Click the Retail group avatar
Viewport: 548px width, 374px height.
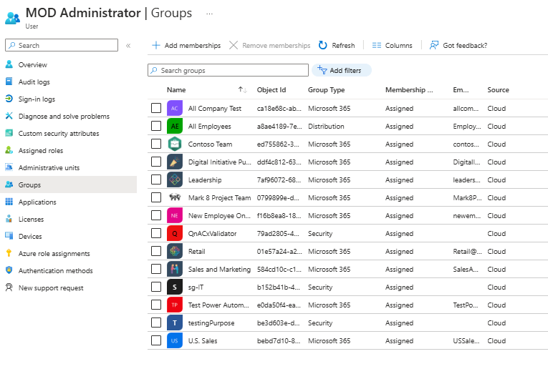tap(175, 251)
